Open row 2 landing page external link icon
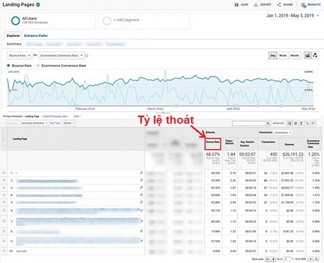The image size is (324, 263). [141, 180]
